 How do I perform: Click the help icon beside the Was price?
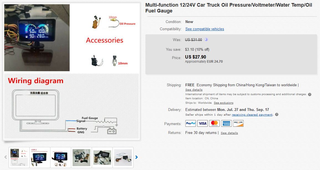206,39
